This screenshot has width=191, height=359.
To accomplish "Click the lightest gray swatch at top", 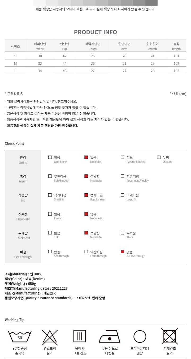I will tap(40, 3).
